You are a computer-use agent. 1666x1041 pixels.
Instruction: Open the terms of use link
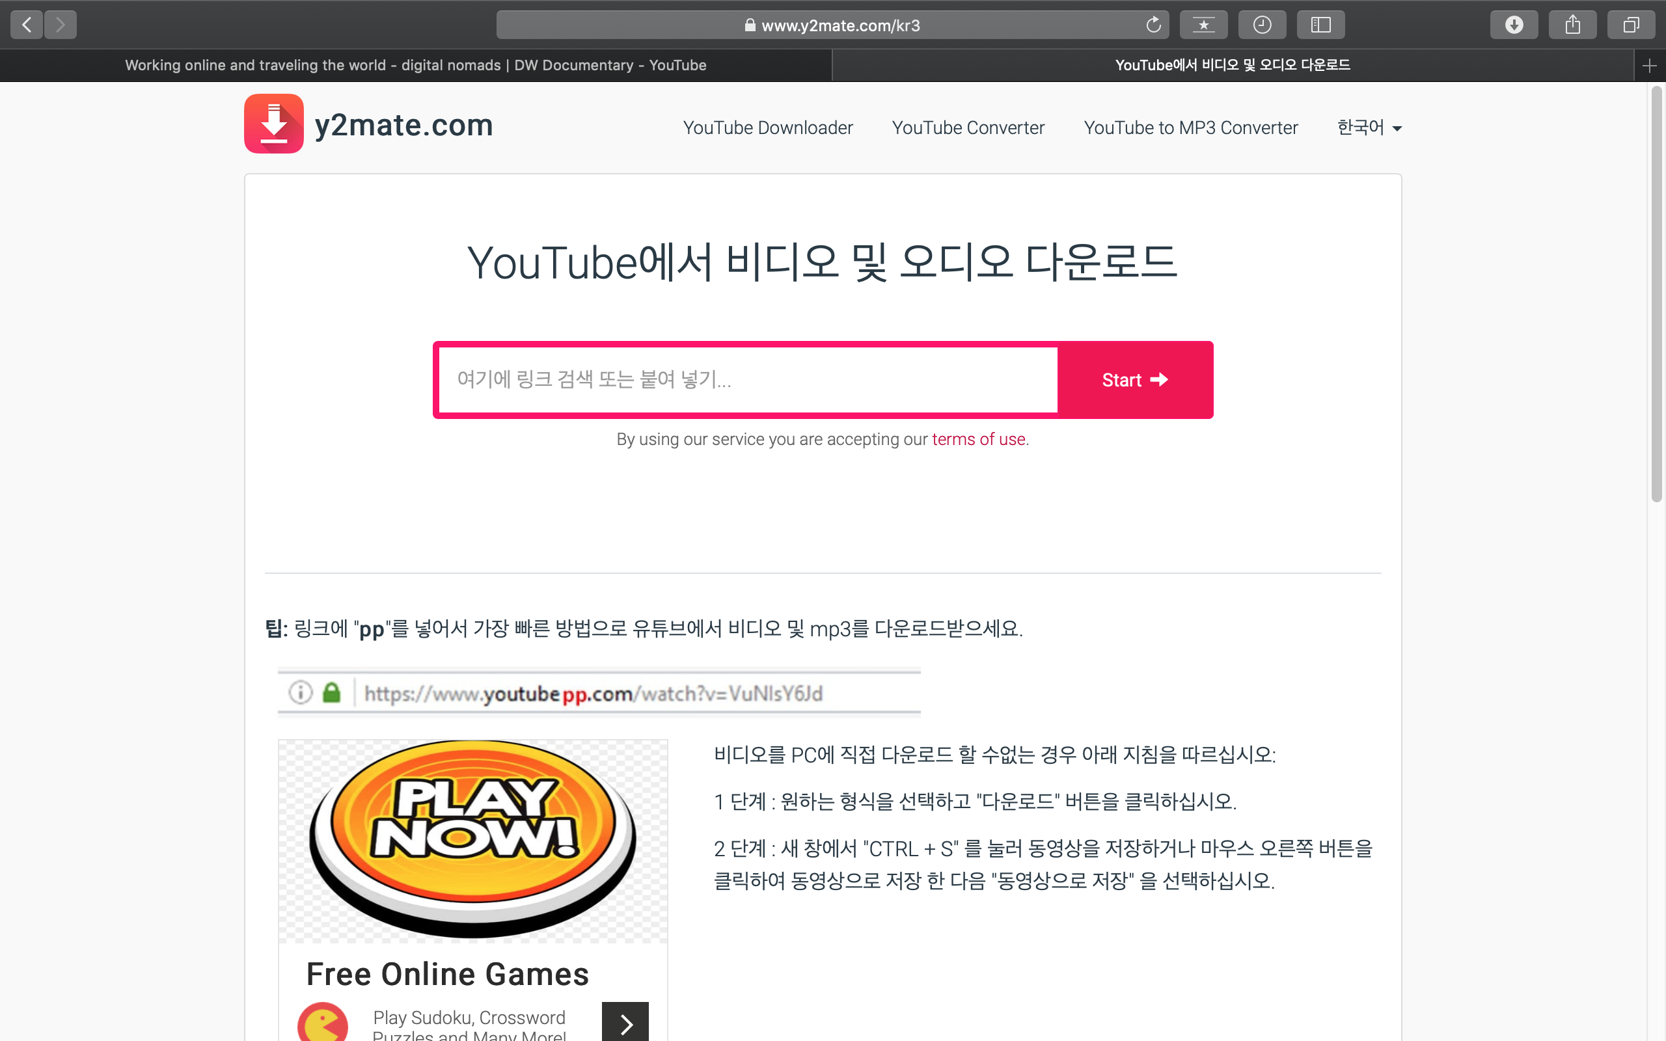[x=978, y=439]
